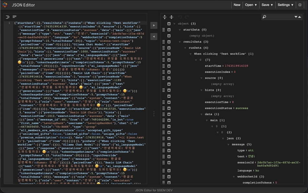Click New in the top menu bar
The image size is (308, 193).
tap(237, 5)
